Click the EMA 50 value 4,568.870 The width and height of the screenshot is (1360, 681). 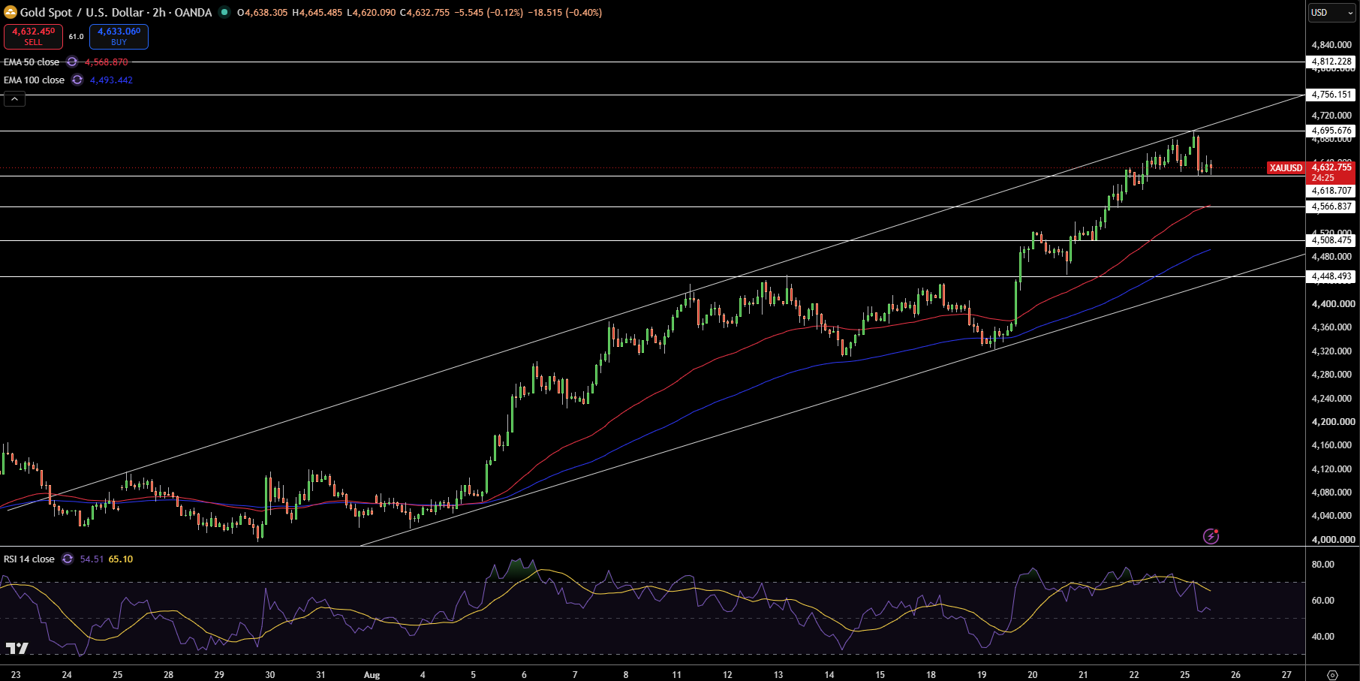(x=106, y=62)
